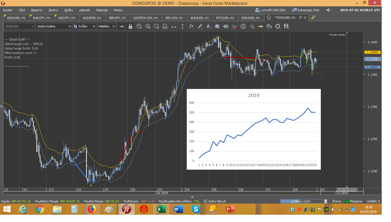This screenshot has height=222, width=391.
Task: Switch to the DEU.IDX, H1 tab
Action: tap(174, 18)
